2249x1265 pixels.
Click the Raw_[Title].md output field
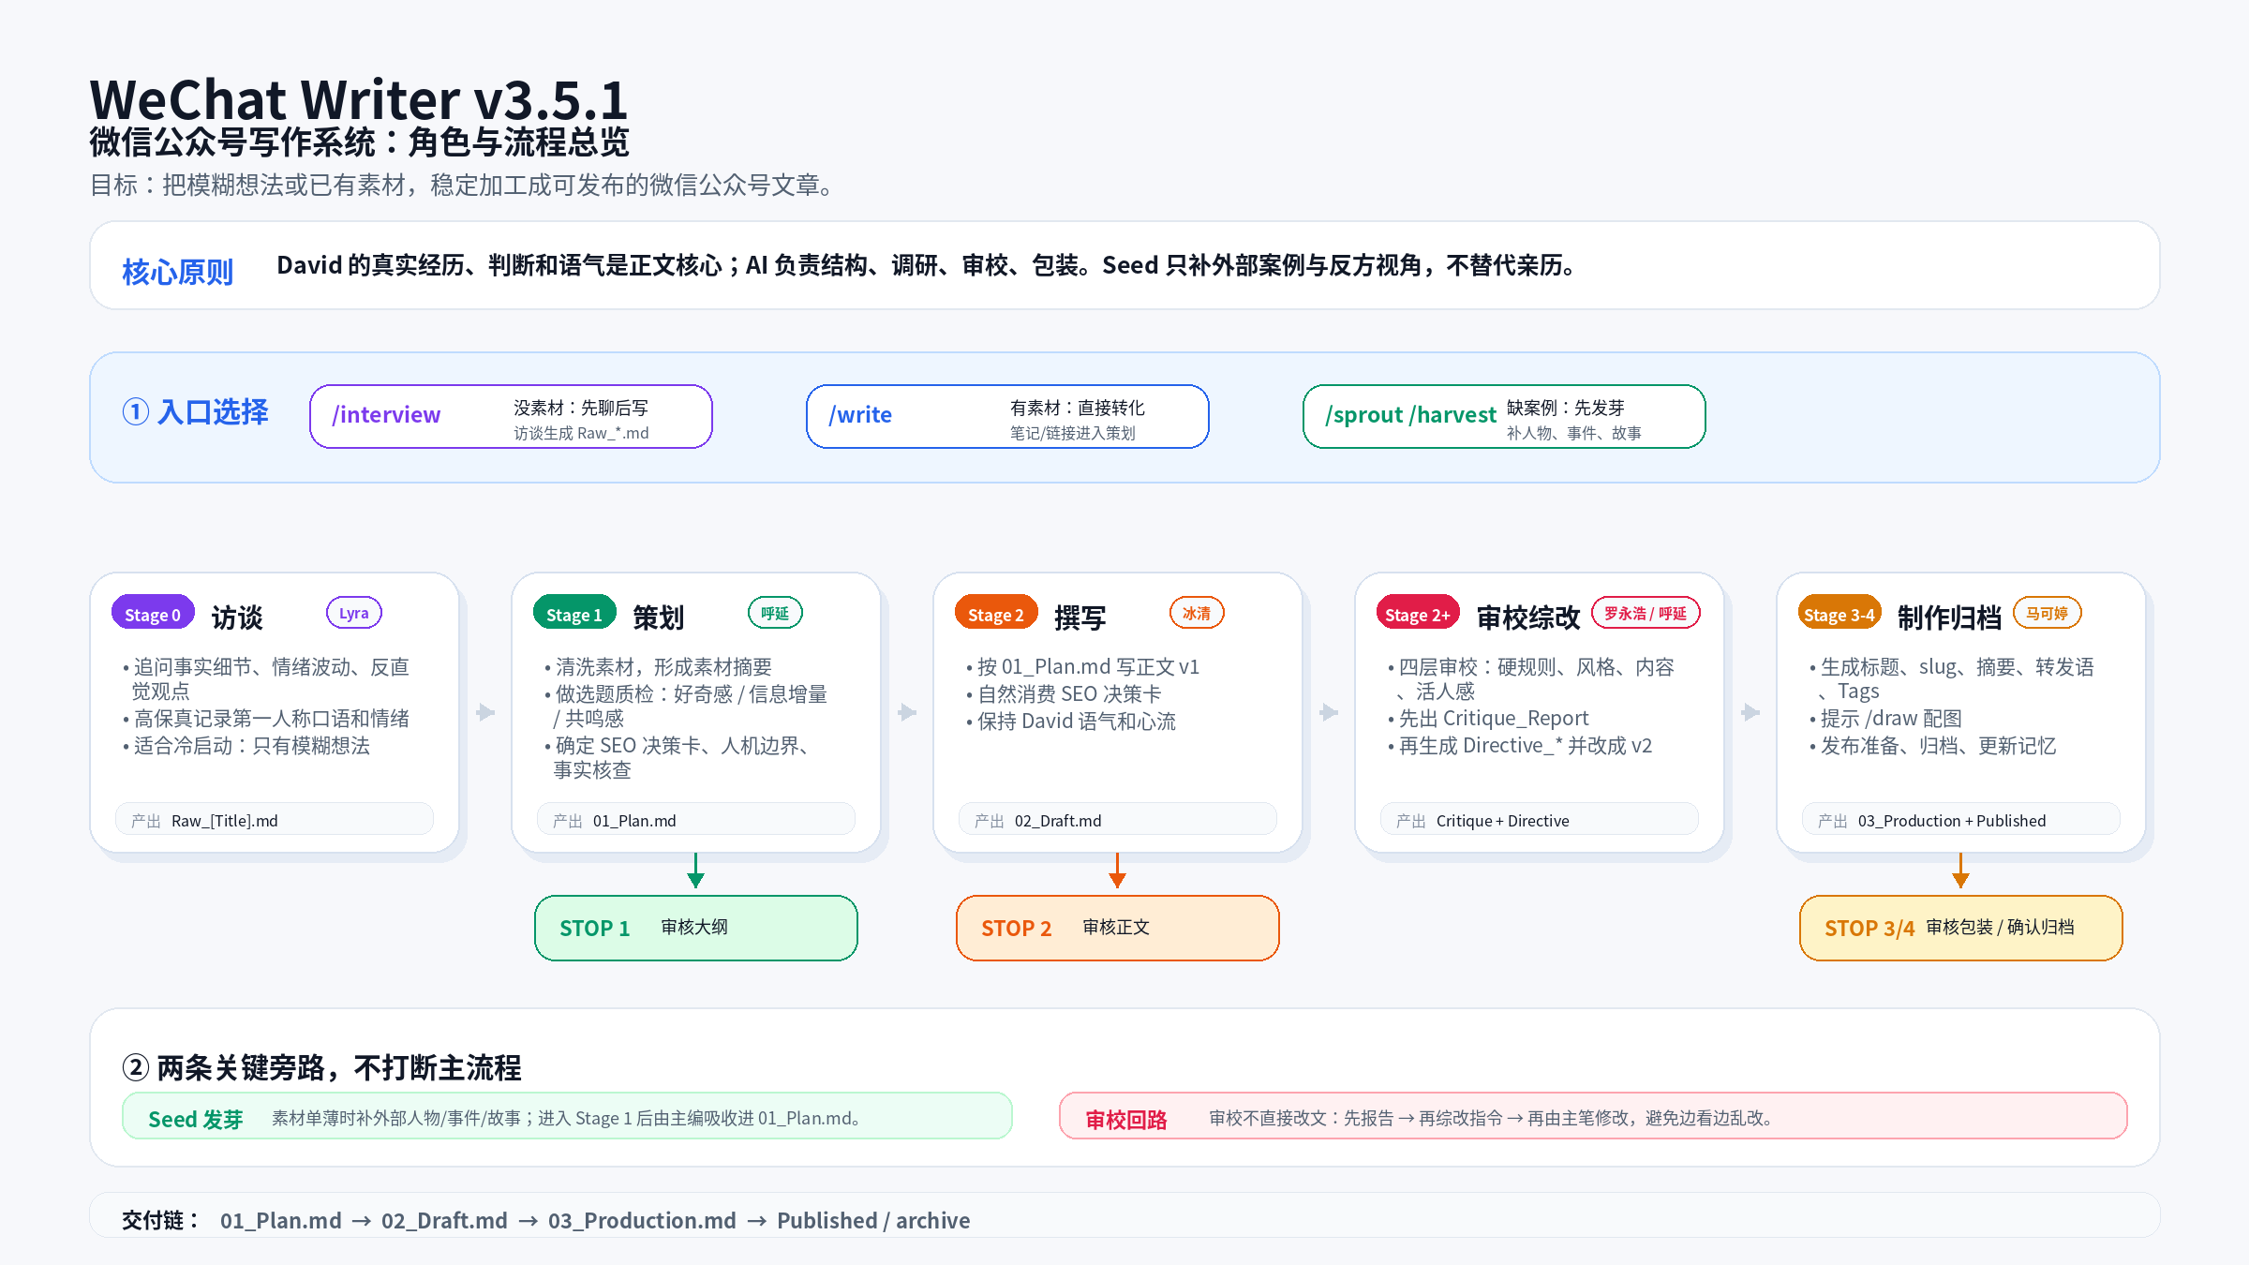click(275, 820)
